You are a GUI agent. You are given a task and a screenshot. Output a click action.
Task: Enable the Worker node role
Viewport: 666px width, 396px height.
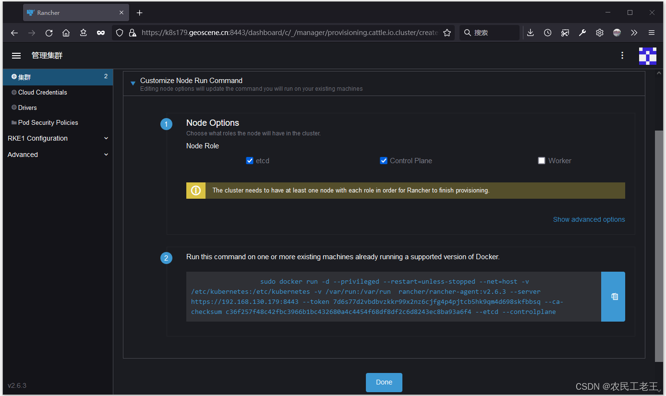click(542, 161)
